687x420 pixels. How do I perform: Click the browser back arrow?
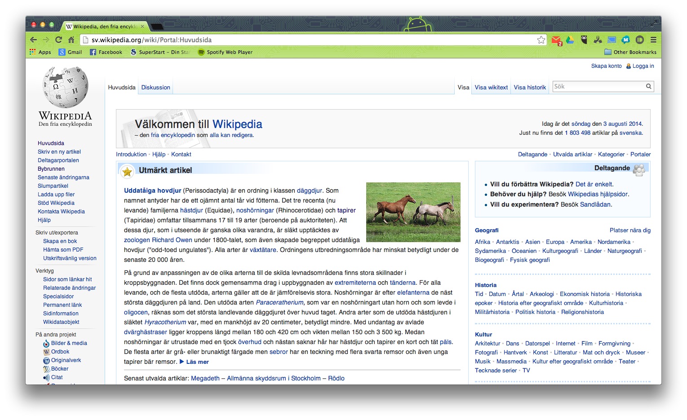click(x=33, y=40)
